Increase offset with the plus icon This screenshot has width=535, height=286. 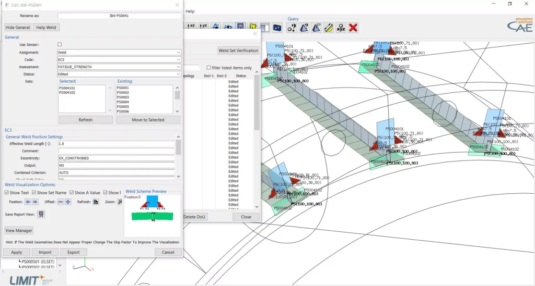point(68,202)
